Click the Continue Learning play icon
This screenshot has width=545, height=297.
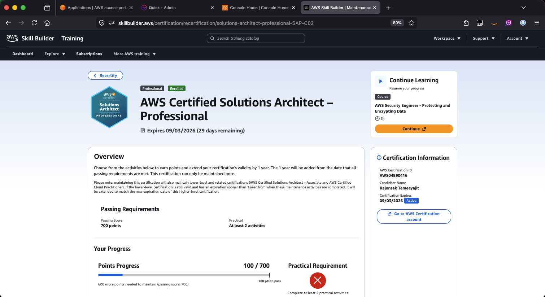click(x=380, y=81)
